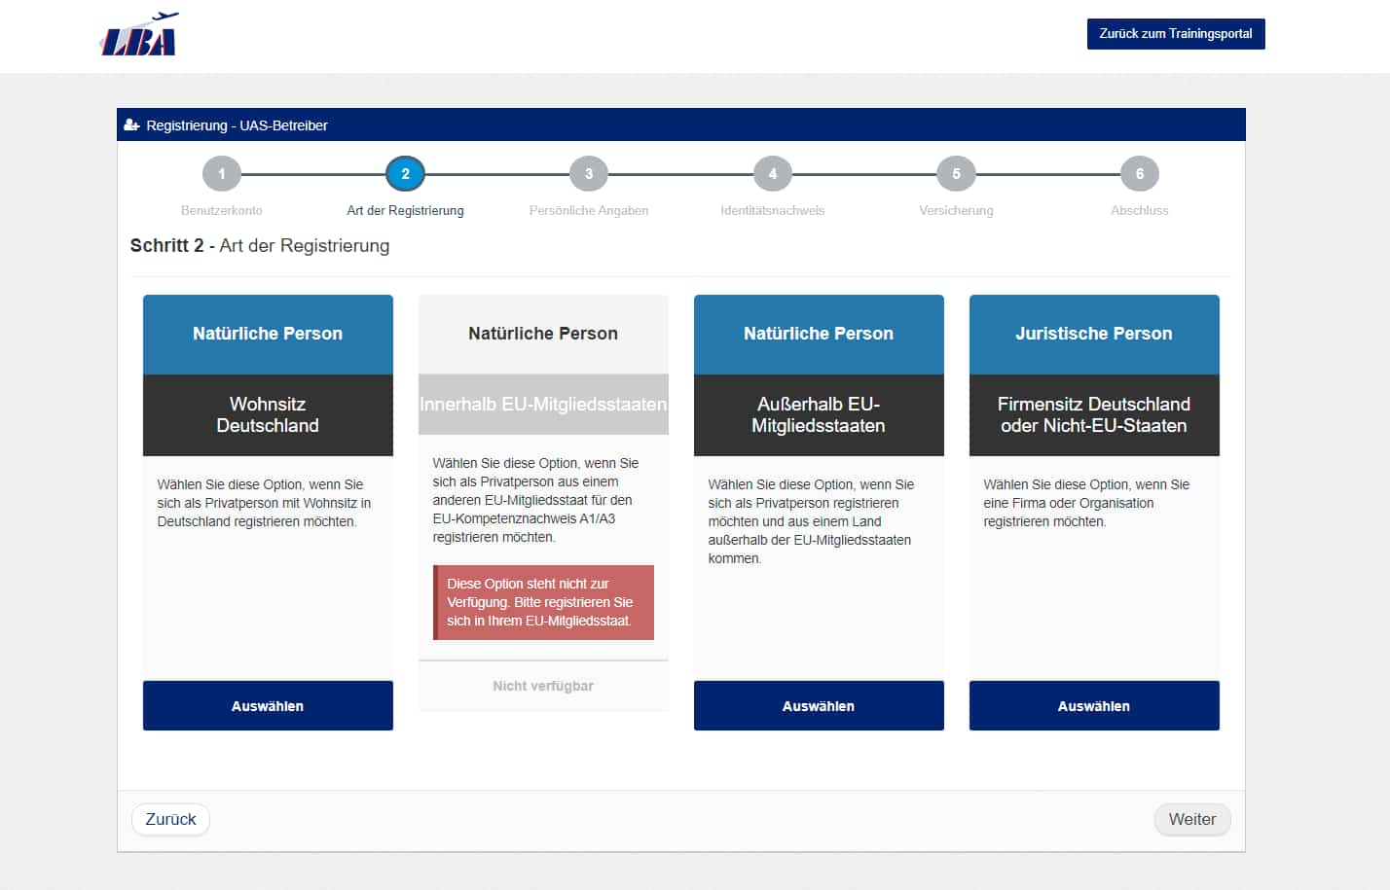1390x890 pixels.
Task: Choose Auswählen under Wohnsitz Deutschland
Action: 268,706
